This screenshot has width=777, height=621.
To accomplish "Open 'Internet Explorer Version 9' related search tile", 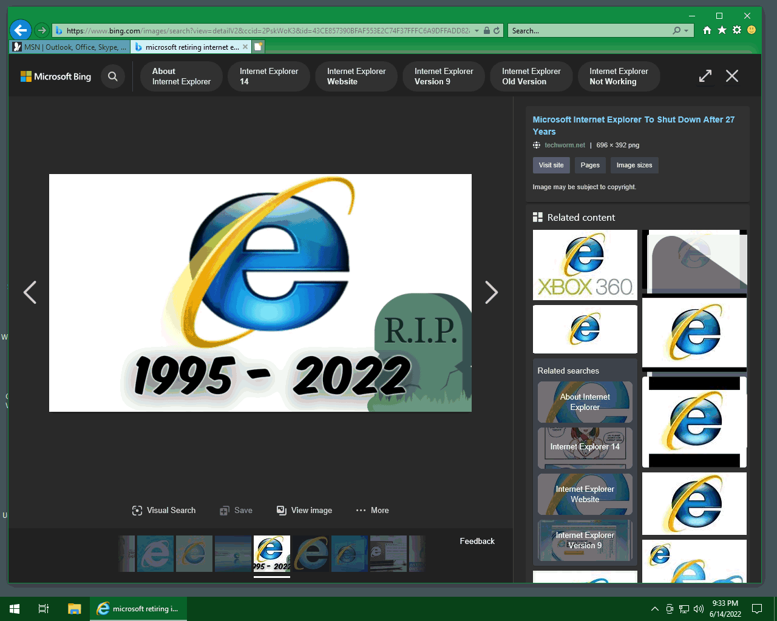I will [585, 540].
